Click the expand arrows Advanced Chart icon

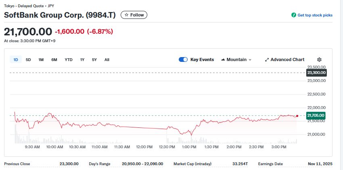point(267,59)
